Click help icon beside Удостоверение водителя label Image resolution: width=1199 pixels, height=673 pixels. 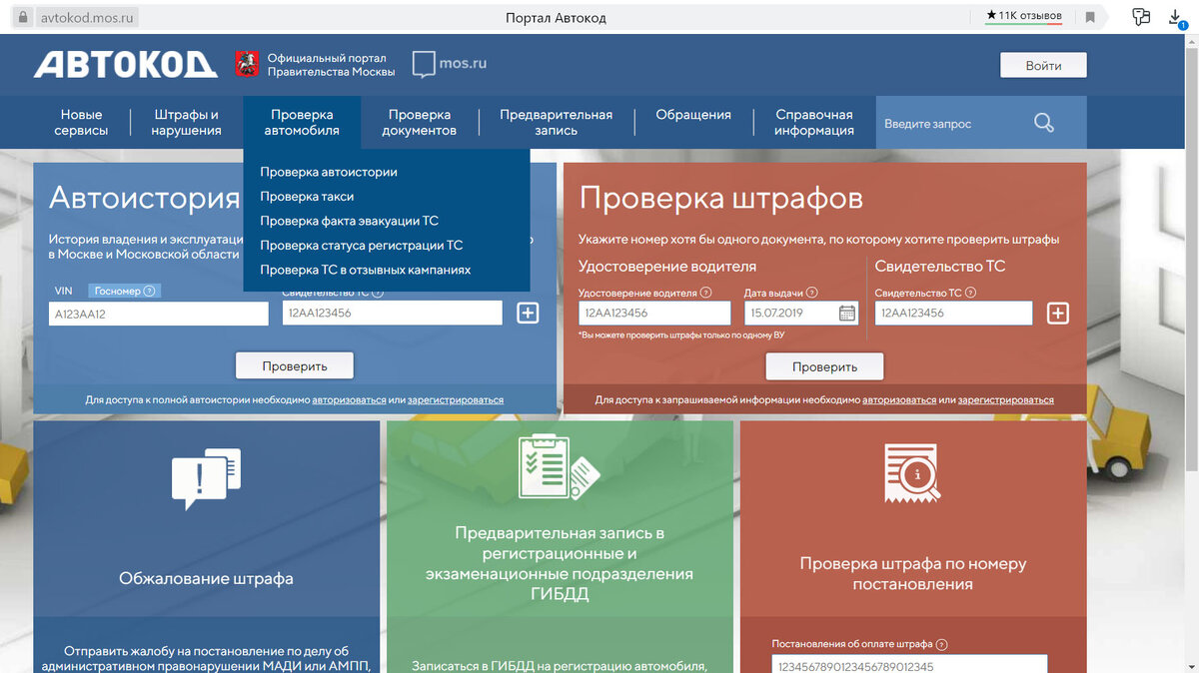click(706, 293)
